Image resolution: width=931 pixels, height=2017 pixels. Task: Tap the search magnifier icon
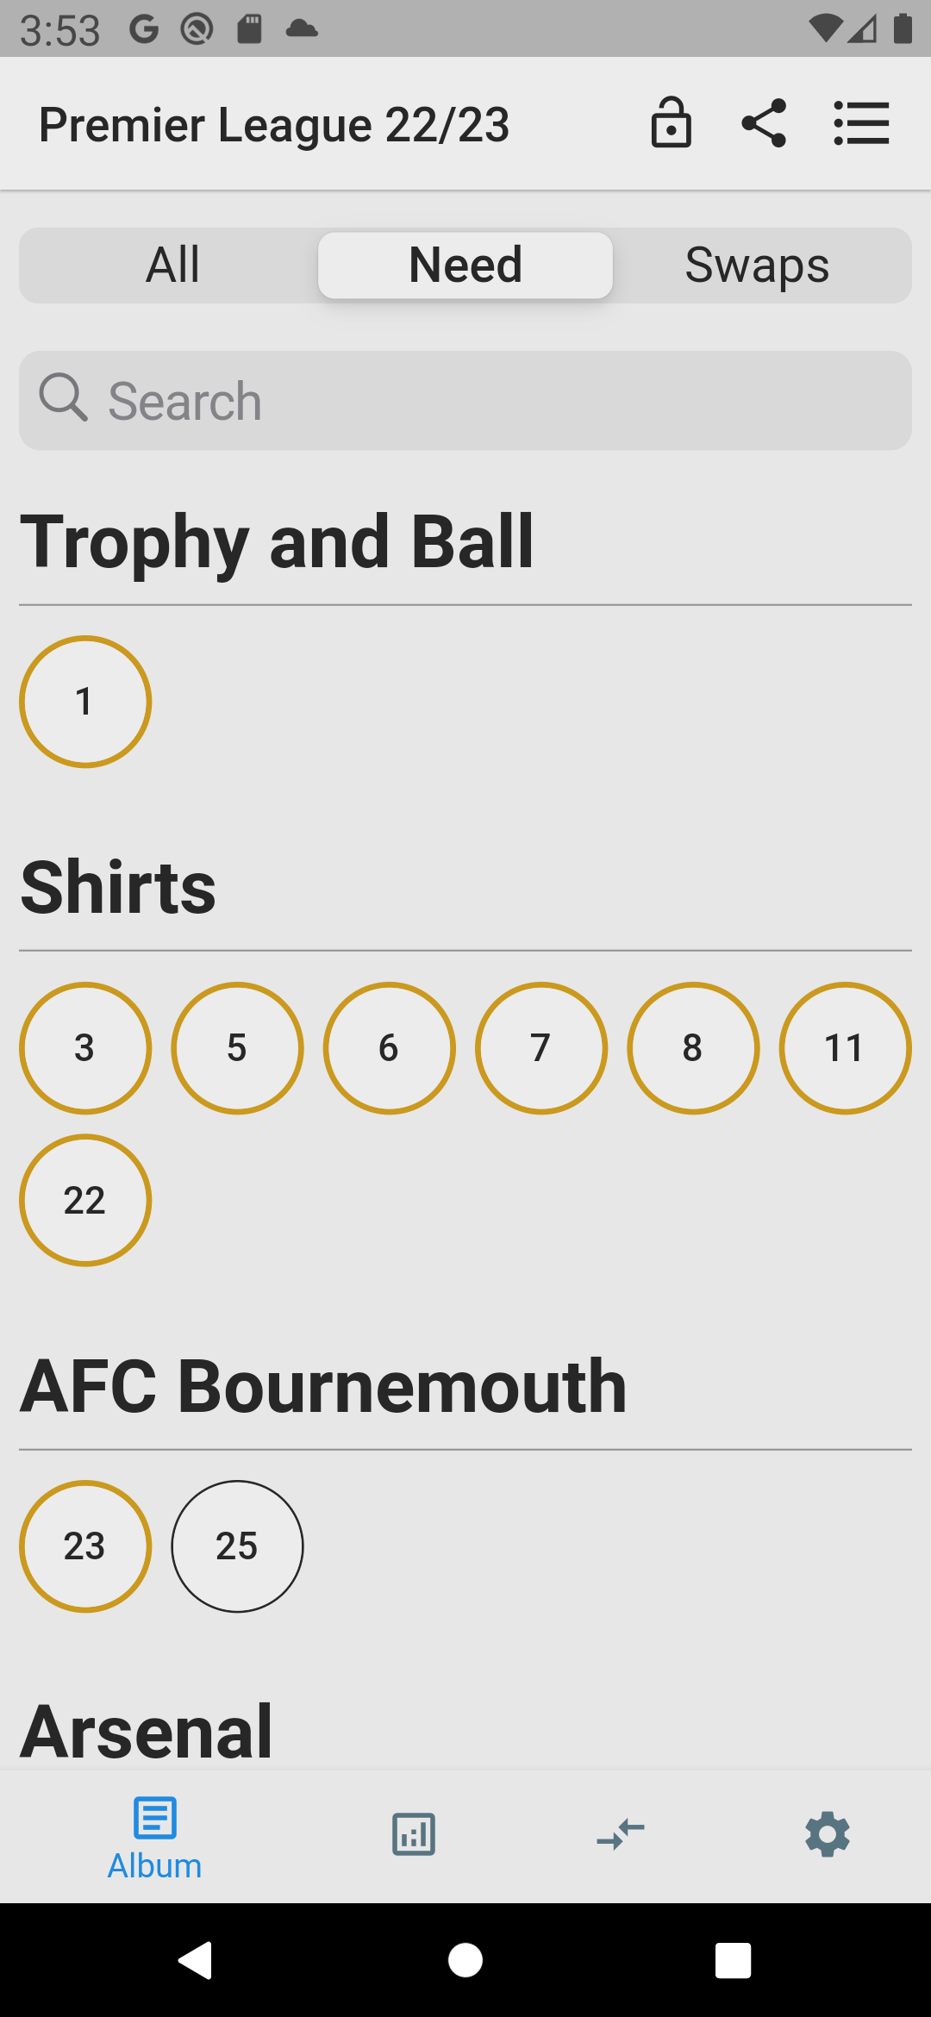(x=63, y=397)
